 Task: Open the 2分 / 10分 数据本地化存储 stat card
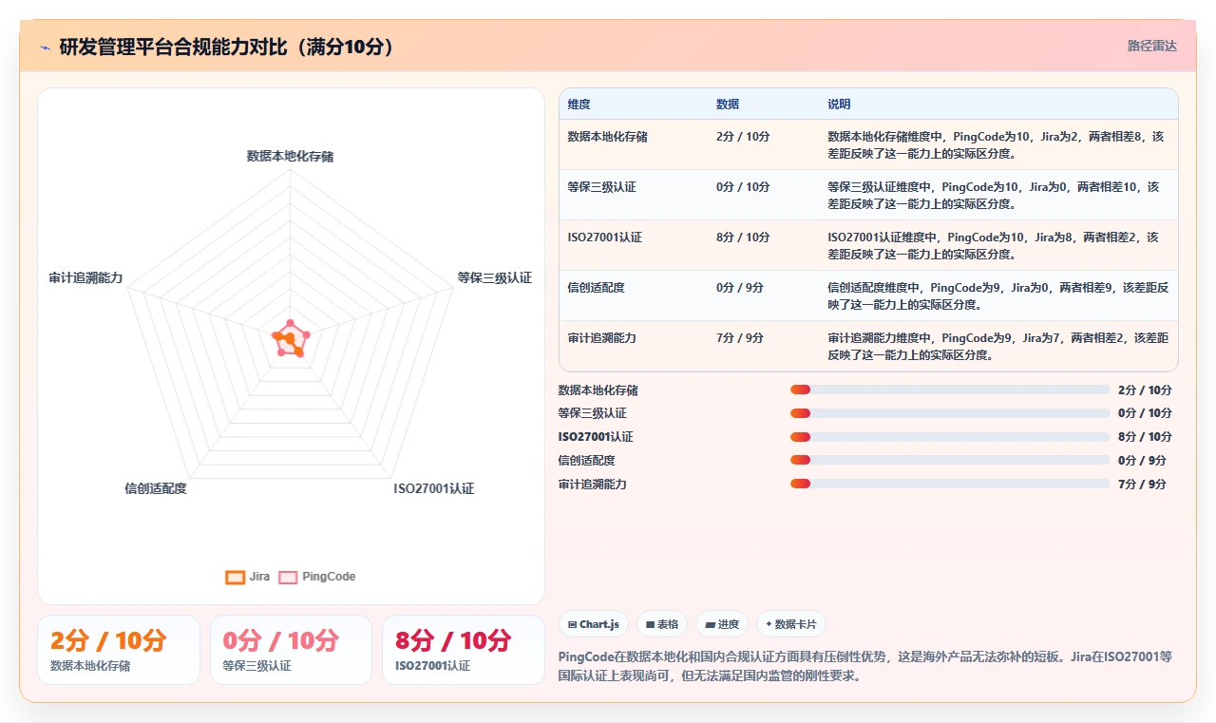(119, 650)
